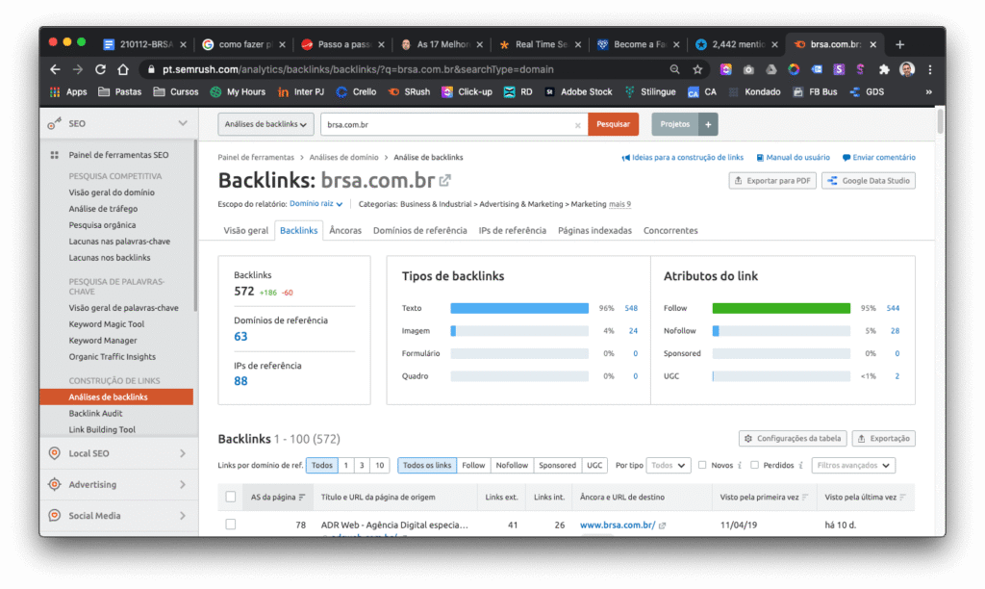Switch to the IPs de referência tab
This screenshot has height=589, width=985.
pyautogui.click(x=512, y=231)
